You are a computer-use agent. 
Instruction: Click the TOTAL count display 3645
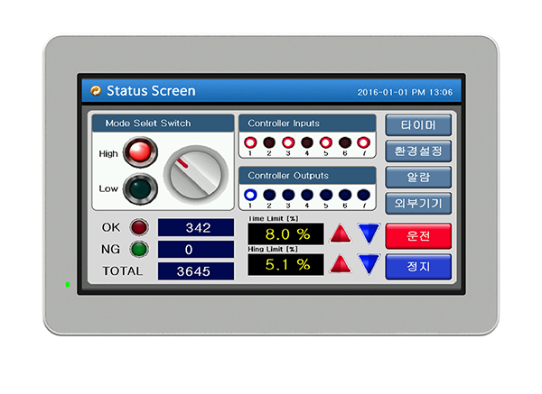[195, 270]
